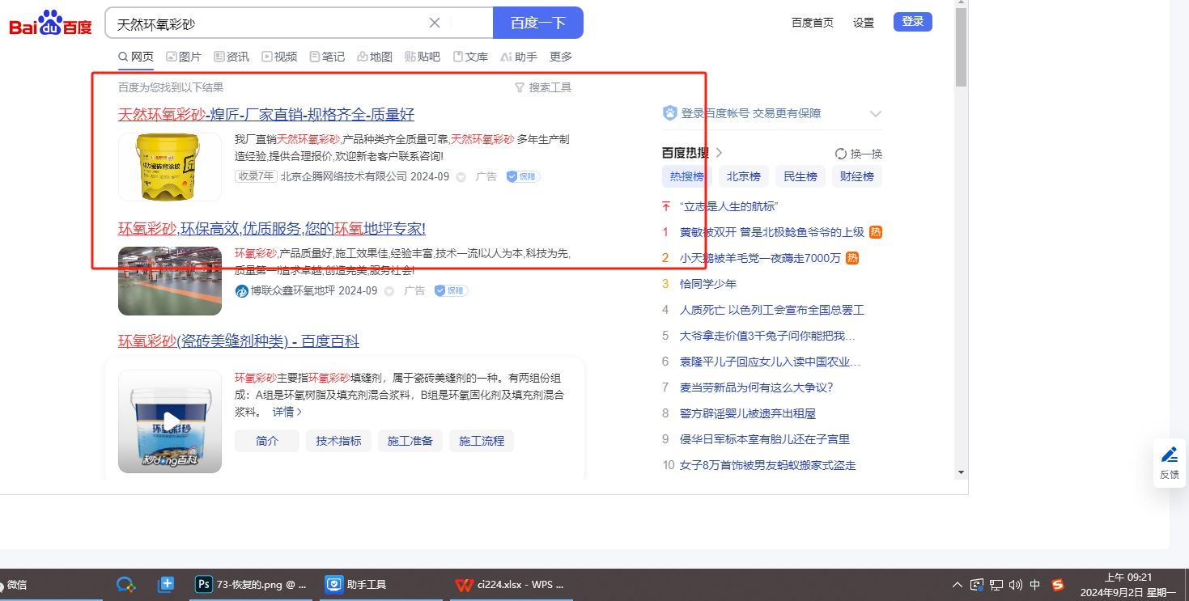1189x601 pixels.
Task: Open Photoshop from the taskbar
Action: pos(249,584)
